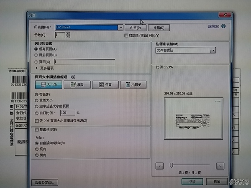The height and width of the screenshot is (188, 251).
Task: Select the 大小(I) size tab button
Action: [49, 84]
